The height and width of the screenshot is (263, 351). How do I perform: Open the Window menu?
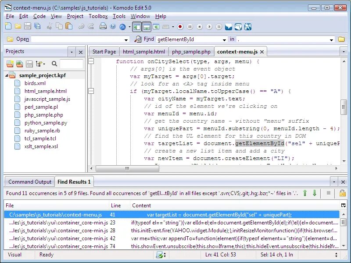click(x=140, y=16)
